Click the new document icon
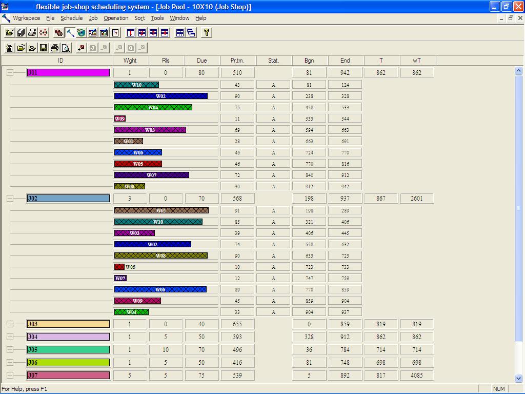The height and width of the screenshot is (394, 525). tap(9, 48)
